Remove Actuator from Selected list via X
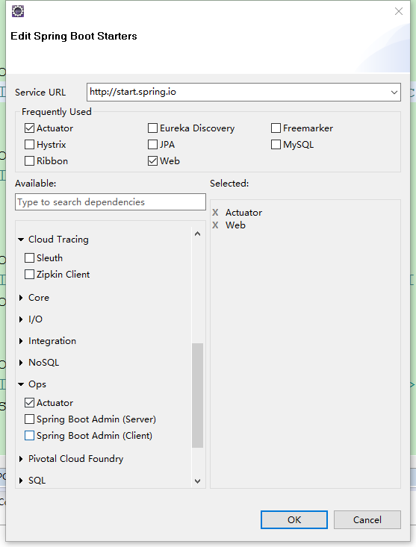Image resolution: width=416 pixels, height=547 pixels. [215, 213]
